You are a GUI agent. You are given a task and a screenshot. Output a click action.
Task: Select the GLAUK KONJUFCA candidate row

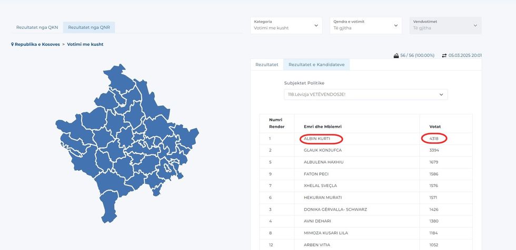324,150
